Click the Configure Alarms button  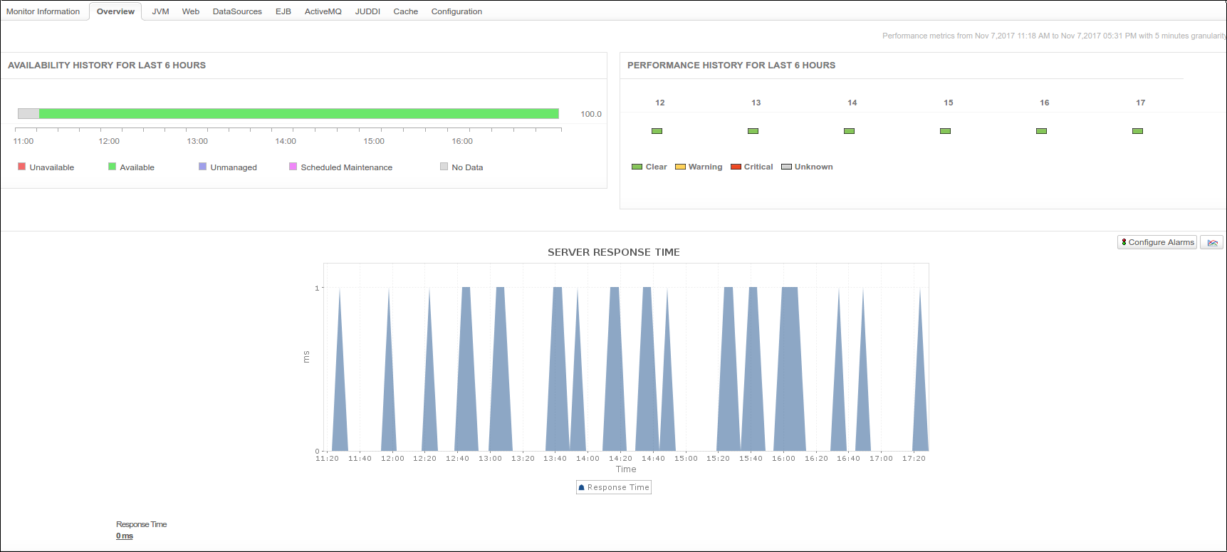[1156, 243]
